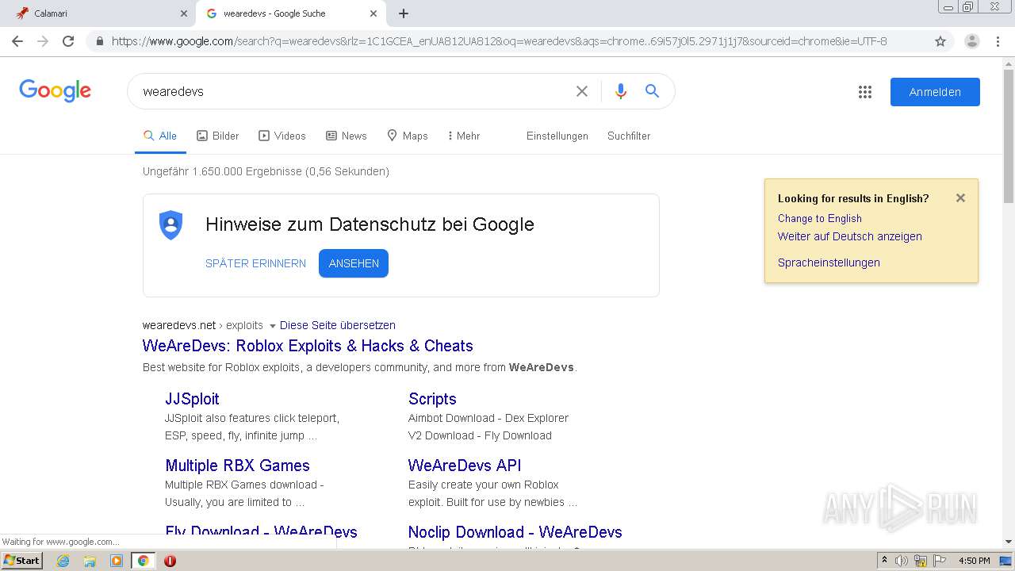The height and width of the screenshot is (571, 1015).
Task: Click the browser address bar URL
Action: 500,41
